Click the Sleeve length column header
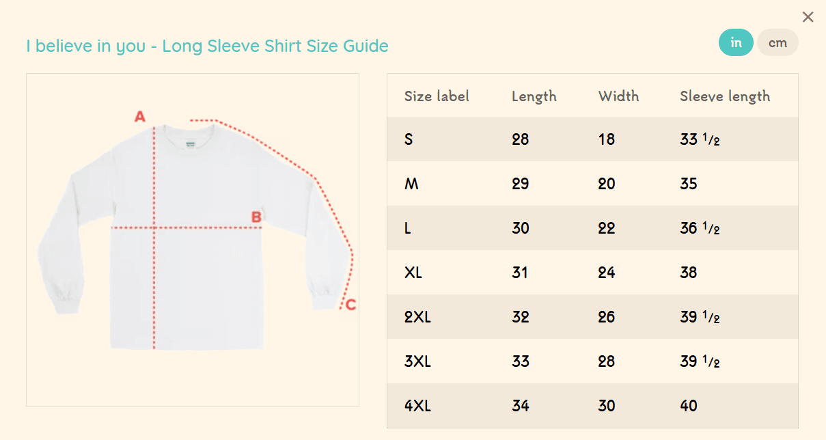The height and width of the screenshot is (440, 826). tap(724, 96)
